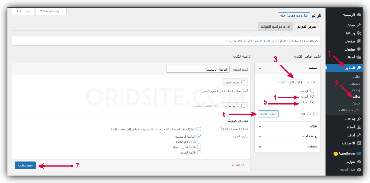Tick تحديد متعدد checkbox above the instruction text
The image size is (370, 183).
[x=243, y=82]
